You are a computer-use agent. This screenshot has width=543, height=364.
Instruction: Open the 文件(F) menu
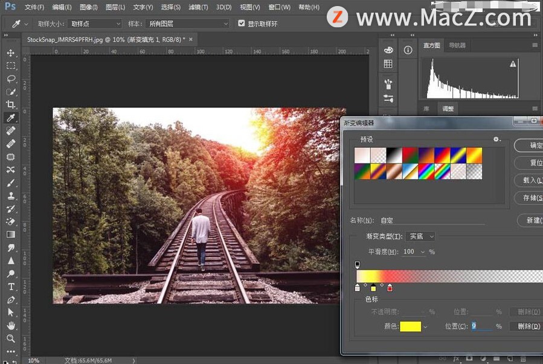tap(34, 7)
